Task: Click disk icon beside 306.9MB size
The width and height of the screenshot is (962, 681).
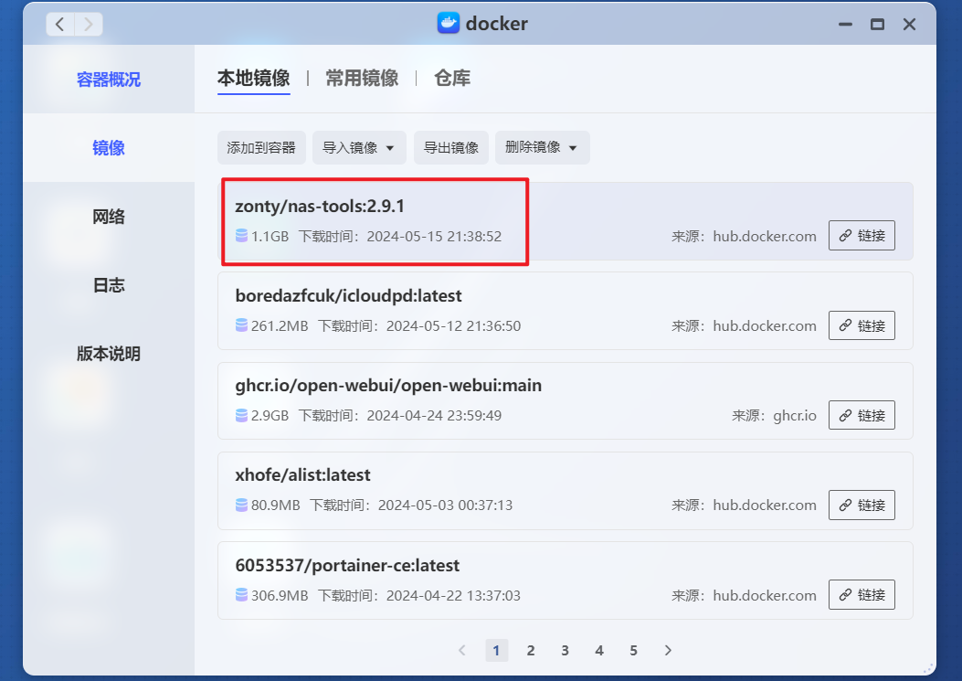Action: [x=242, y=595]
